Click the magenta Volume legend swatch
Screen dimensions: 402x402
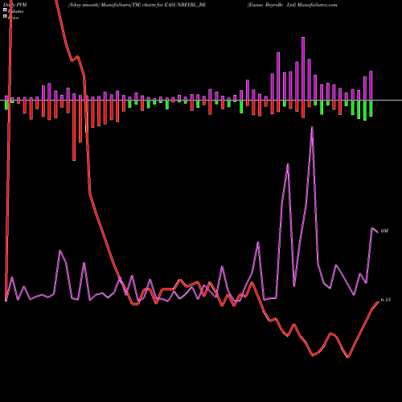(x=5, y=10)
